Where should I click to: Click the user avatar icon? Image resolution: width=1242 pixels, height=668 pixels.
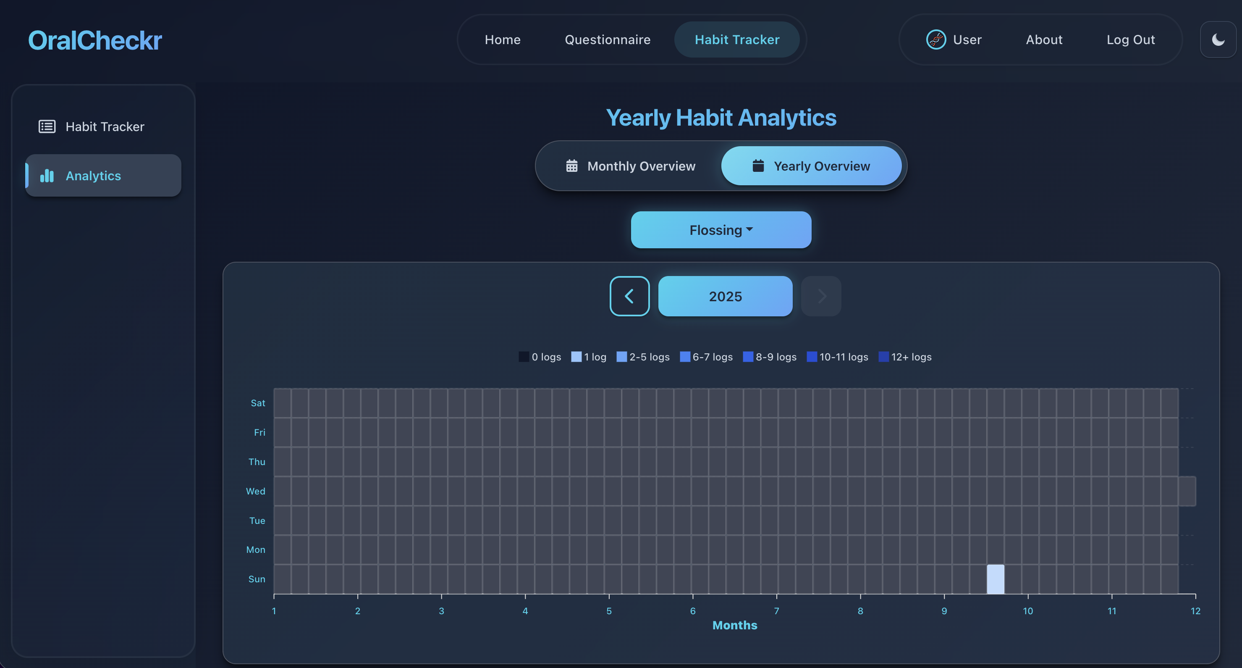point(936,39)
